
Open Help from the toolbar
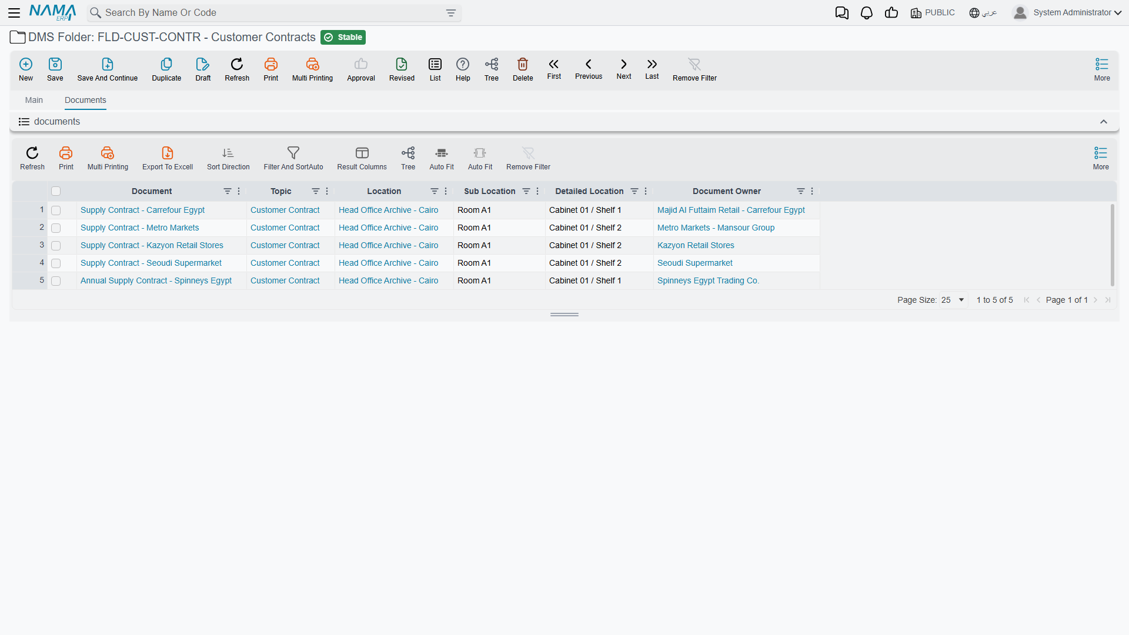coord(463,69)
